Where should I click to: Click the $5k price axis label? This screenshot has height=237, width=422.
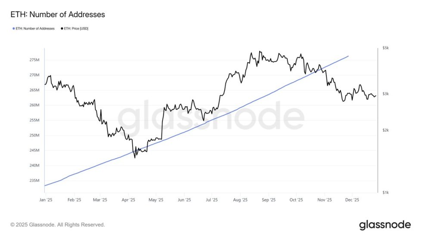point(385,48)
